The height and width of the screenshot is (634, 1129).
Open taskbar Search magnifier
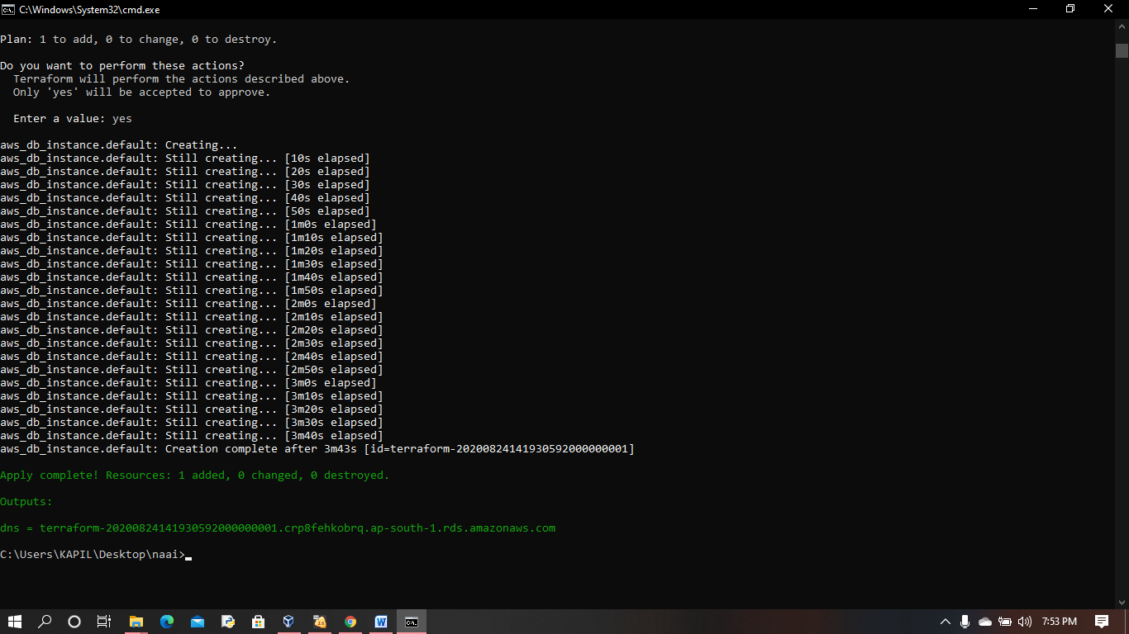[x=45, y=622]
